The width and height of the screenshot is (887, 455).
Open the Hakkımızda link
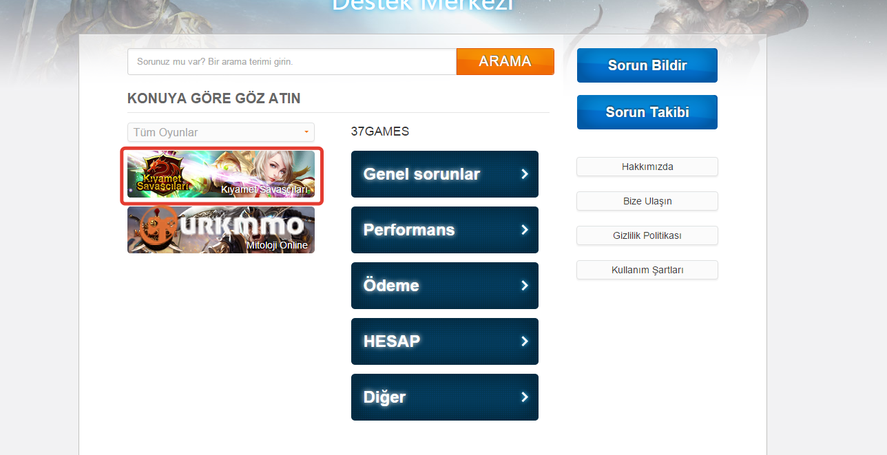(647, 167)
